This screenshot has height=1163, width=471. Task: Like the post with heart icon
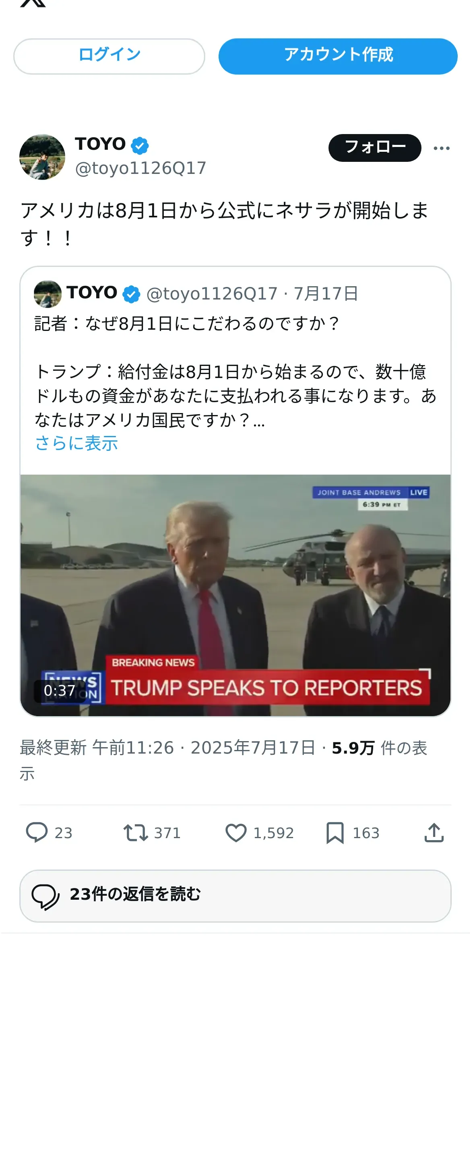[236, 832]
